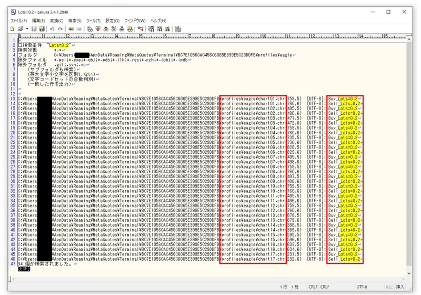Image resolution: width=421 pixels, height=295 pixels.
Task: Click the horizontal scrollbar right arrow
Action: [x=403, y=279]
